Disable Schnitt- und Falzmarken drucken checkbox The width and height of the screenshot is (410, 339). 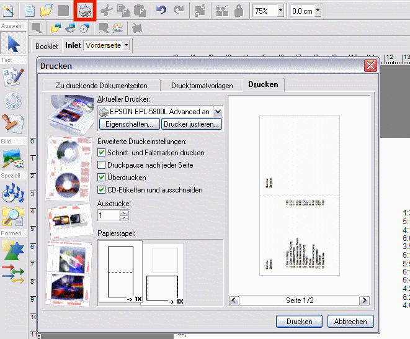[102, 153]
